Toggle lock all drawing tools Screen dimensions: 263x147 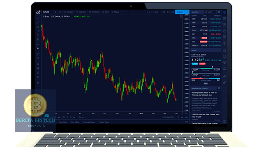38,73
